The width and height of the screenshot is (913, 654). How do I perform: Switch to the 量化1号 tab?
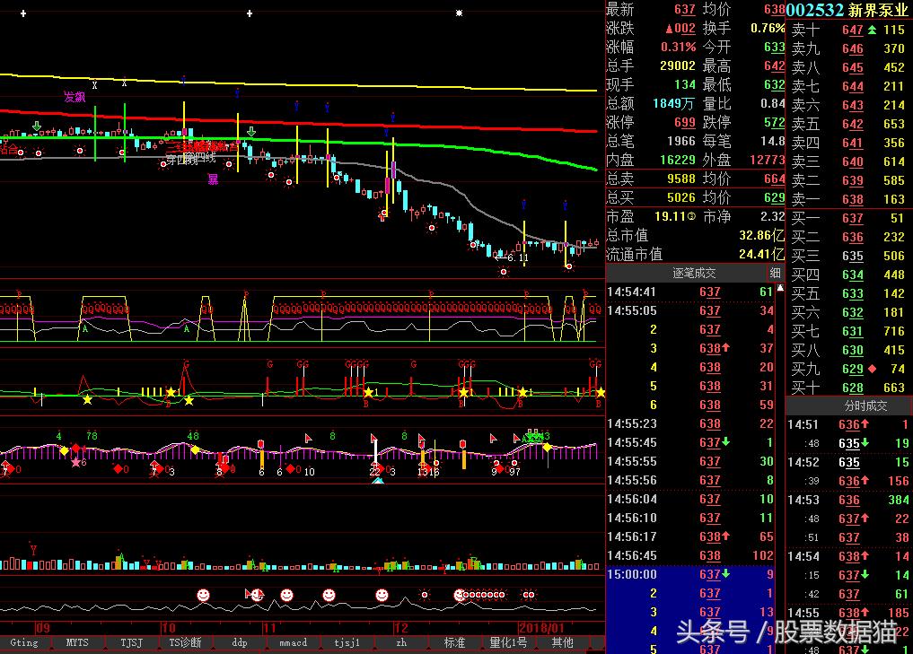(508, 642)
